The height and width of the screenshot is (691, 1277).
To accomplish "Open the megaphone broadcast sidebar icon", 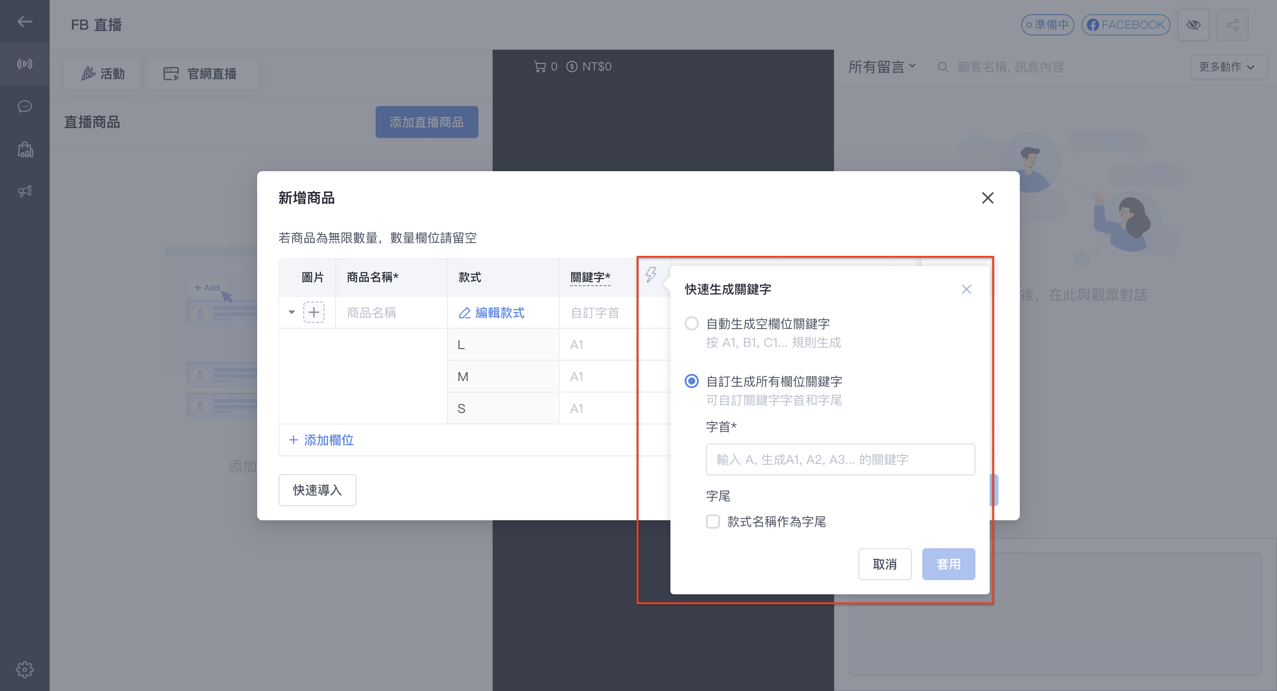I will 24,191.
